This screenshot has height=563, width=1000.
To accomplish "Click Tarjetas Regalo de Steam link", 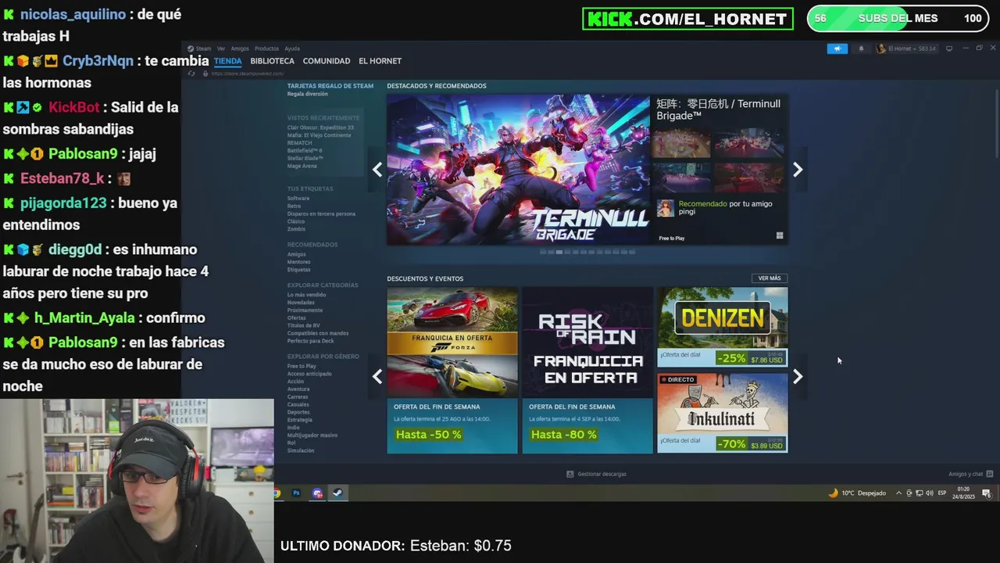I will pyautogui.click(x=330, y=86).
